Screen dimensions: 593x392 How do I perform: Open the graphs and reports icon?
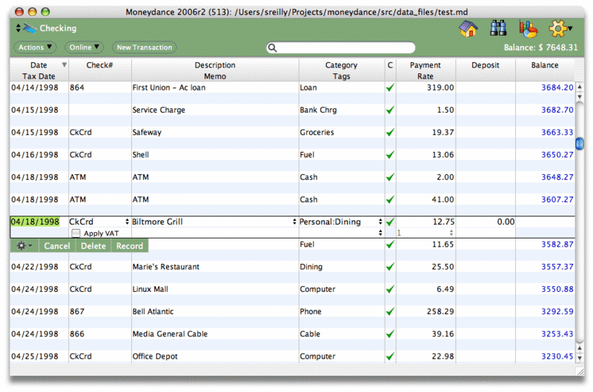[x=528, y=29]
